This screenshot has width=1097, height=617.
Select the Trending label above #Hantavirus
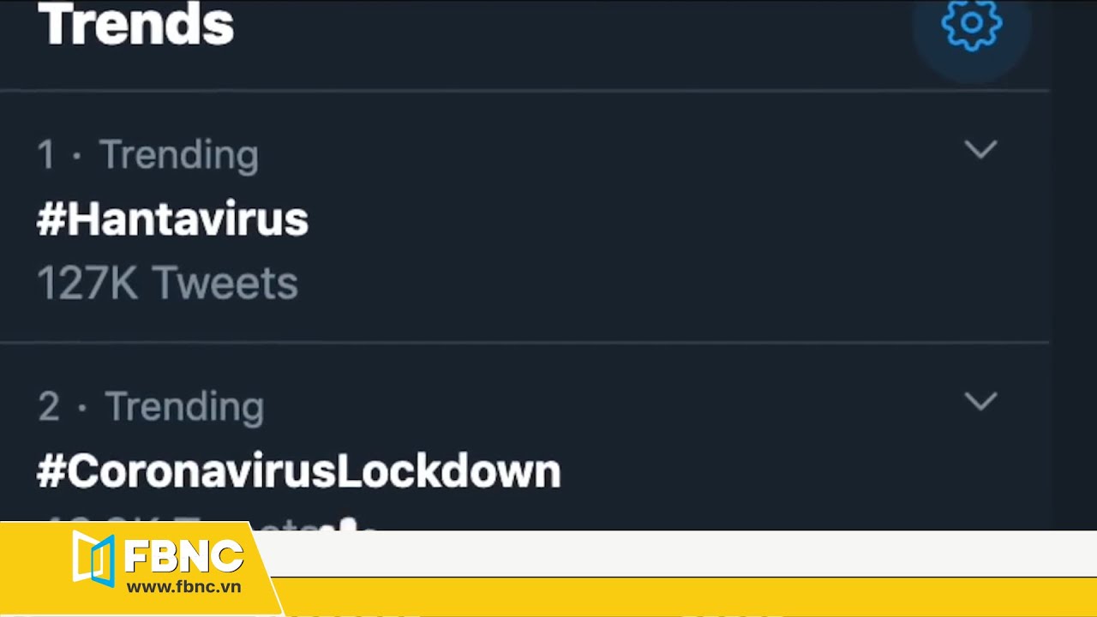178,155
